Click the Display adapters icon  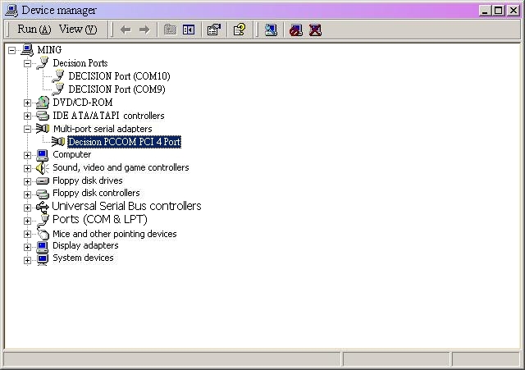pyautogui.click(x=43, y=247)
